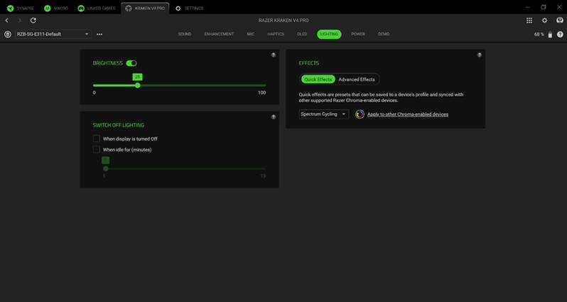Click the Chroma ring icon
Image resolution: width=567 pixels, height=302 pixels.
pos(360,114)
